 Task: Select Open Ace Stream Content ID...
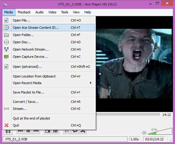49,28
